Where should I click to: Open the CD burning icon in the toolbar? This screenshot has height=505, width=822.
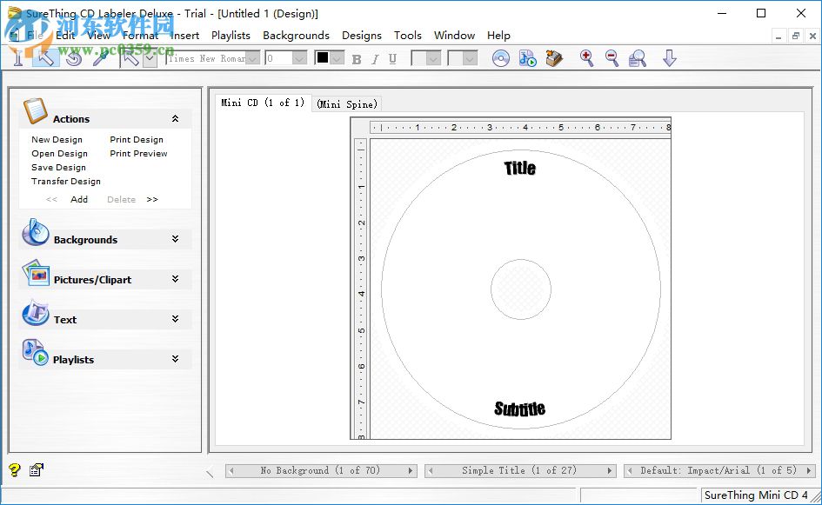501,58
